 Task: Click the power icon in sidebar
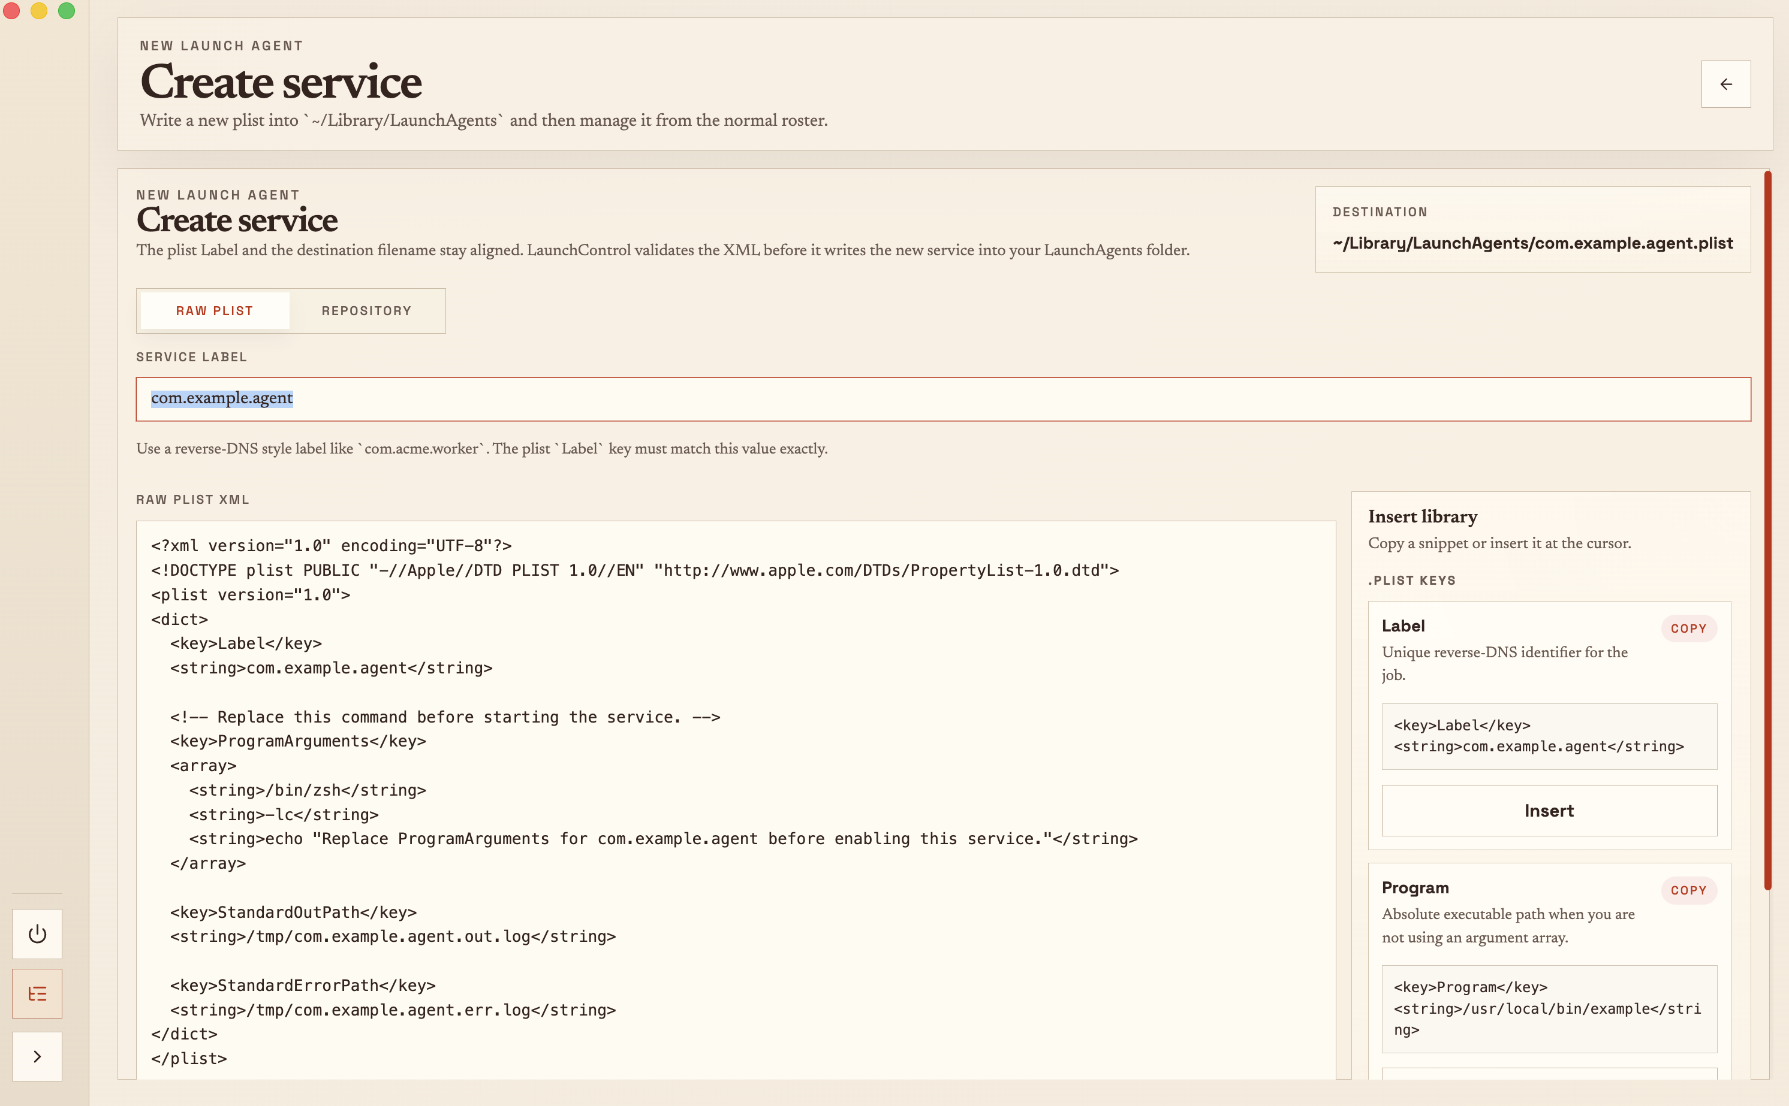pos(37,934)
